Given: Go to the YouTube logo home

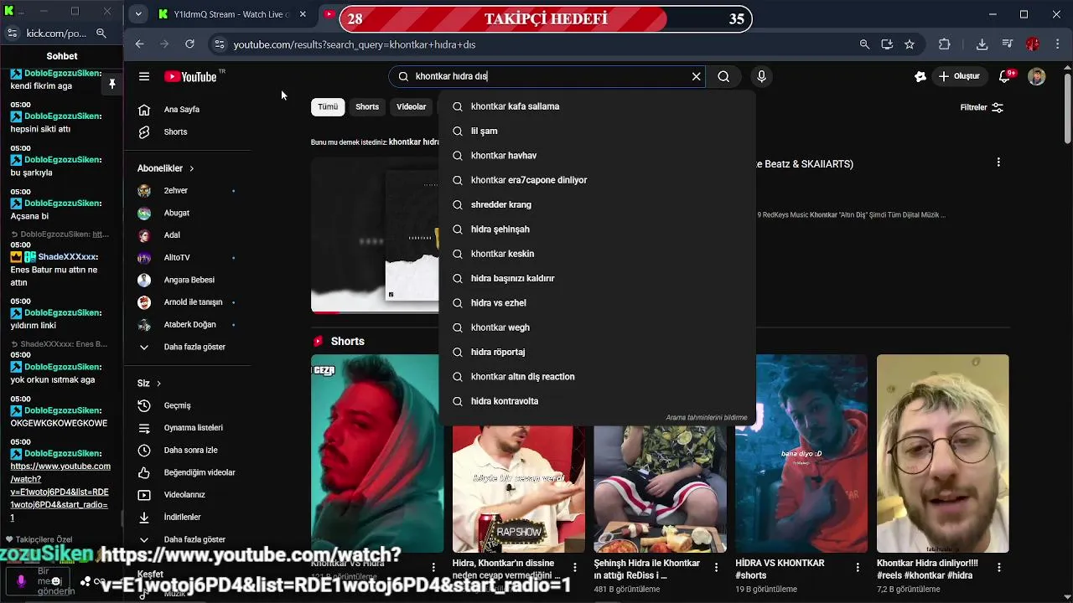Looking at the screenshot, I should click(192, 76).
